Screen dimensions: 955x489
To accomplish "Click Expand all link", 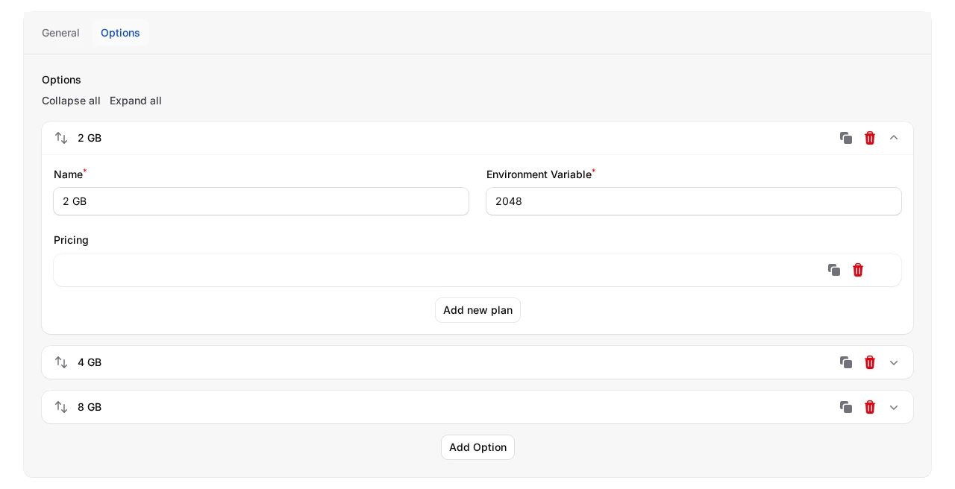I will pyautogui.click(x=136, y=101).
